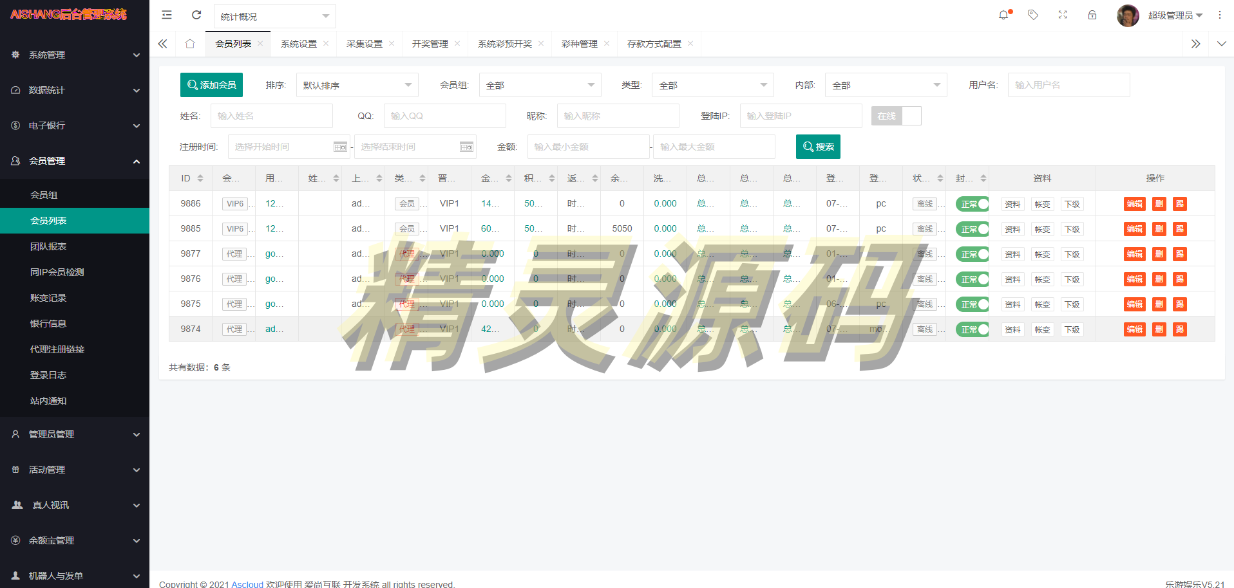The image size is (1234, 588).
Task: Open the 排序 默认排序 dropdown
Action: tap(357, 85)
